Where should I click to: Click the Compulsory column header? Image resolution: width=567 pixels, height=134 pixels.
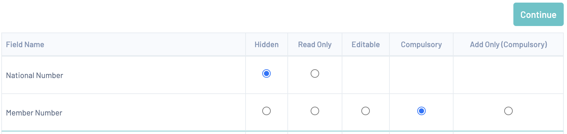click(421, 45)
